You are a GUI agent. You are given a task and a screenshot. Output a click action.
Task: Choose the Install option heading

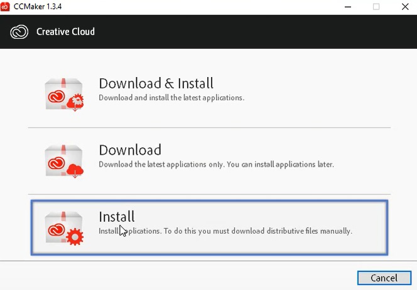[117, 217]
